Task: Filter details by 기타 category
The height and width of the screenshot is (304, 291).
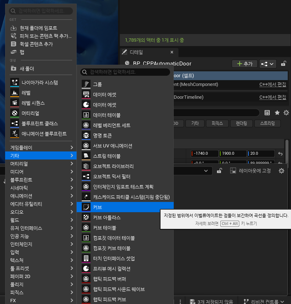Action: pyautogui.click(x=195, y=123)
